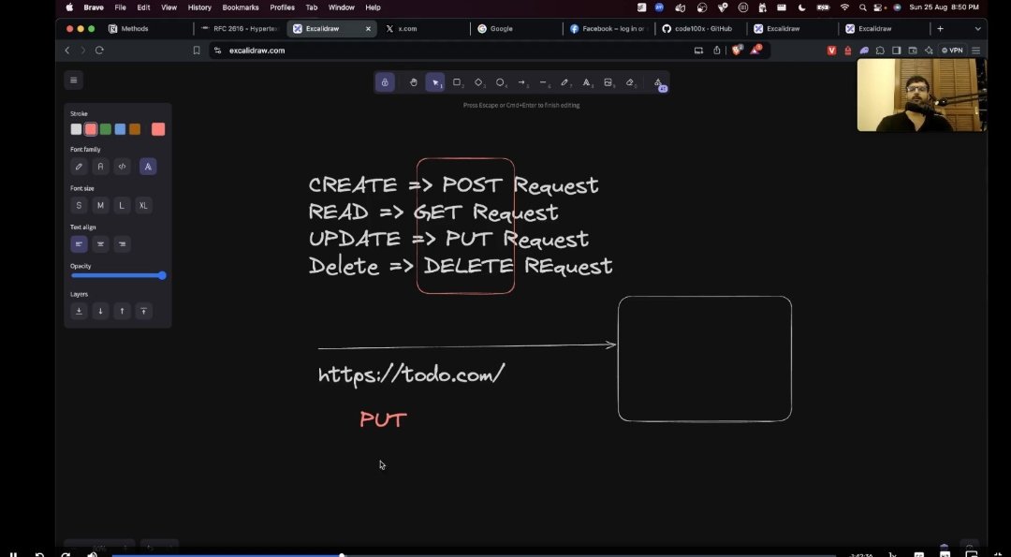Viewport: 1011px width, 557px height.
Task: Open the more shapes tools menu
Action: (x=658, y=82)
